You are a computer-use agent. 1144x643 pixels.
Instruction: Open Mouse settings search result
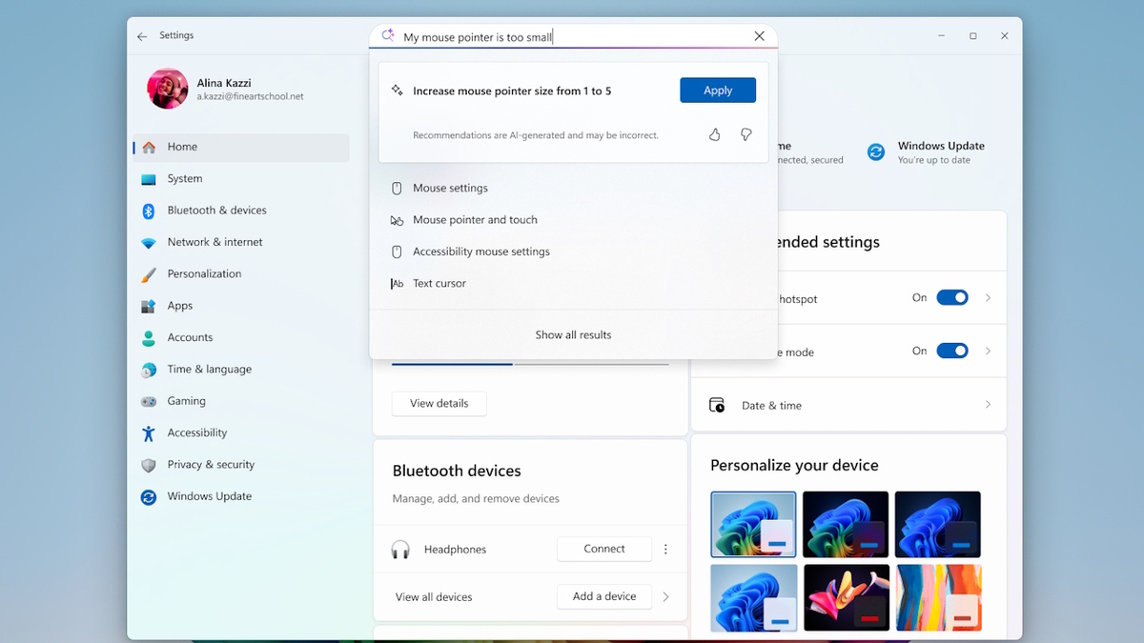point(573,189)
